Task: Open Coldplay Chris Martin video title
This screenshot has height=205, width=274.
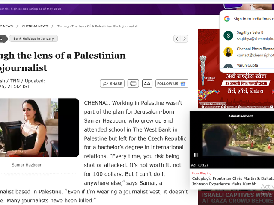Action: click(231, 181)
